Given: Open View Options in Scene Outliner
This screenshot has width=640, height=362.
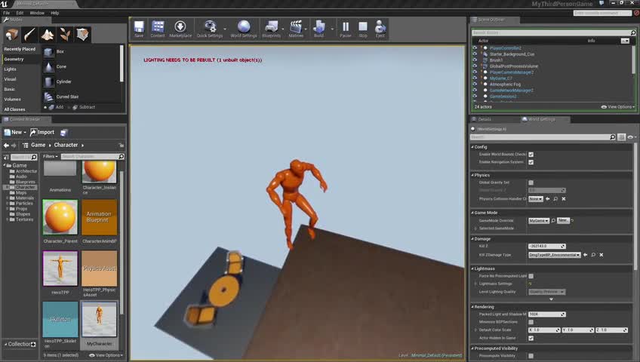Looking at the screenshot, I should tap(618, 107).
